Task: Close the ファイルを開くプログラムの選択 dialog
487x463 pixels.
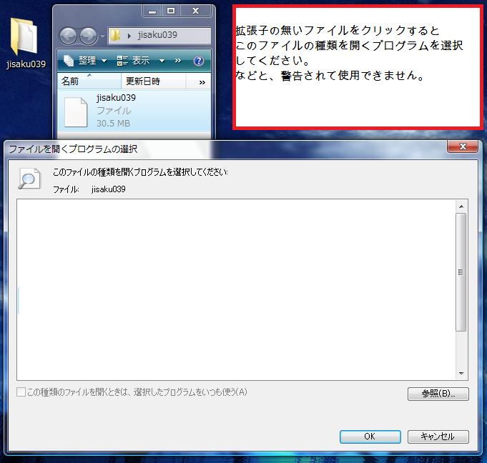Action: (463, 146)
